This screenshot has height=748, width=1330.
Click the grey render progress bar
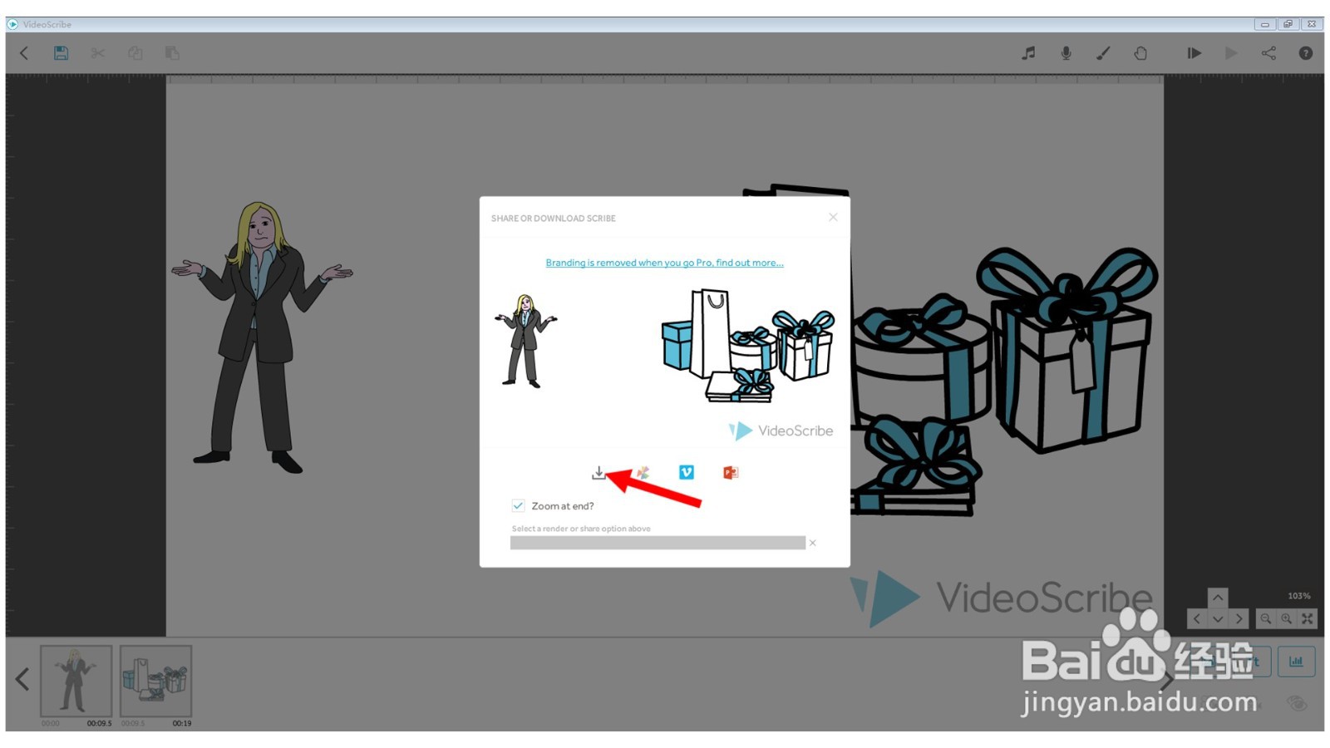point(658,543)
